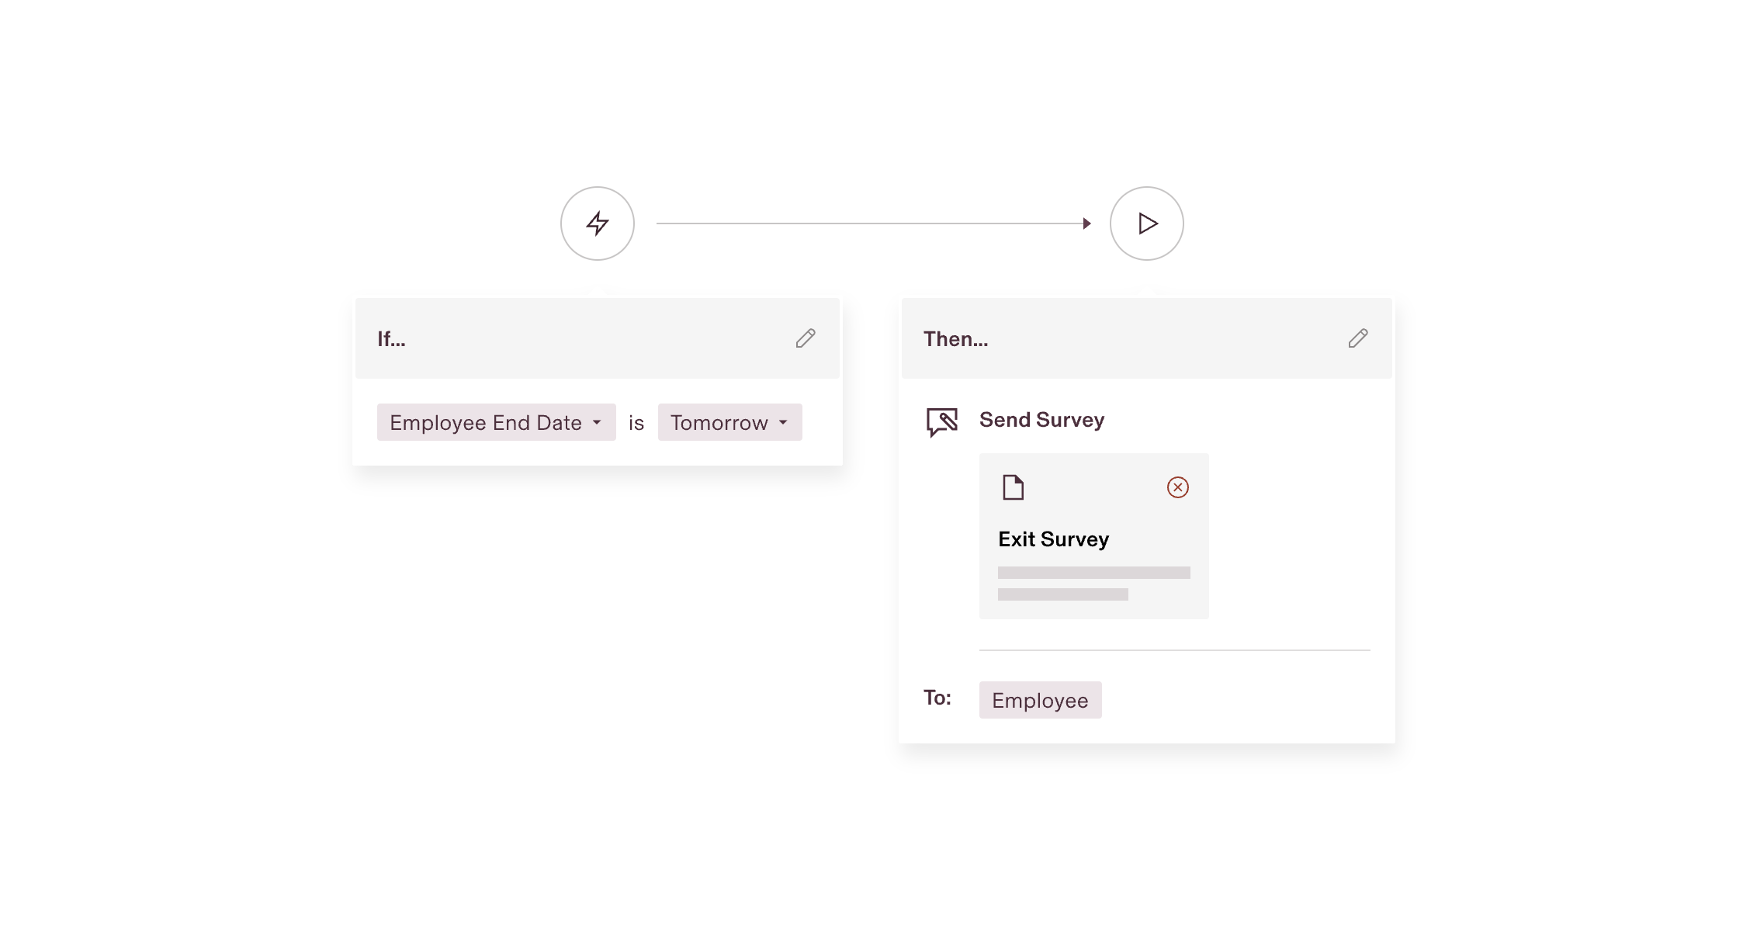
Task: Click the document icon on the Exit Survey card
Action: click(x=1012, y=488)
